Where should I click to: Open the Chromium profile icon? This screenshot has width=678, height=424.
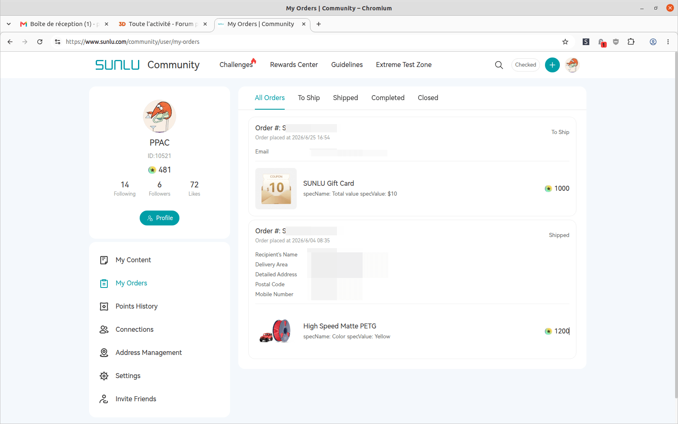(x=653, y=42)
